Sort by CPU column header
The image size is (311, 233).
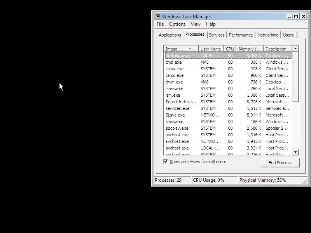coord(230,49)
